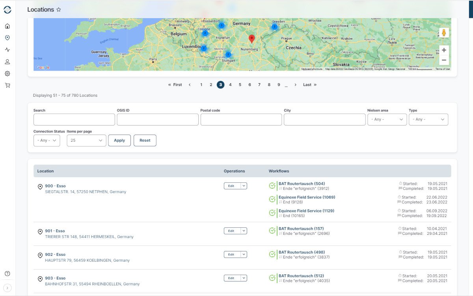Screen dimensions: 473x296
Task: Favorite the Locations page with star
Action: tap(59, 9)
